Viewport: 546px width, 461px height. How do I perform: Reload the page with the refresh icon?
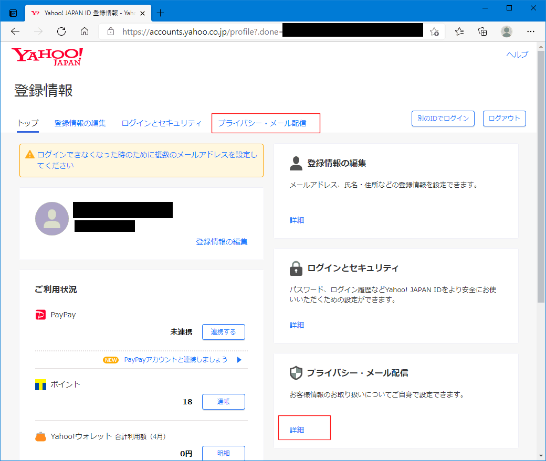(61, 31)
